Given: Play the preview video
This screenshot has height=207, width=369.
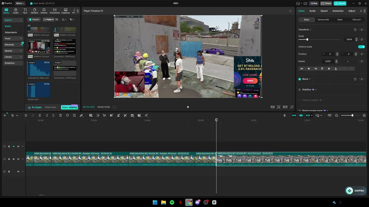Looking at the screenshot, I should tap(188, 107).
